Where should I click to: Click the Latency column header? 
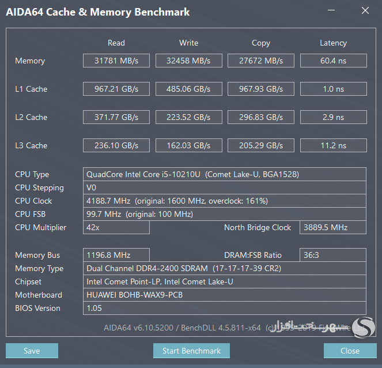pos(333,43)
